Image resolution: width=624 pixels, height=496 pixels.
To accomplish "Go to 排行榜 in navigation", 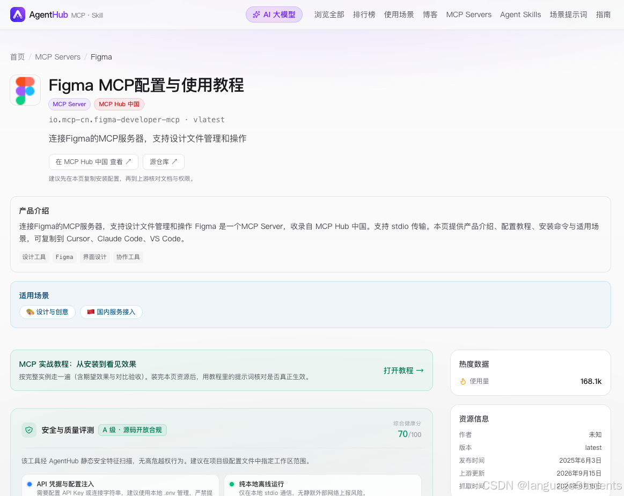I will point(364,14).
